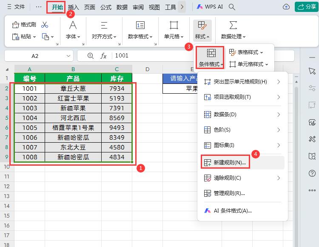Click the help question mark sidebar icon

pyautogui.click(x=312, y=173)
